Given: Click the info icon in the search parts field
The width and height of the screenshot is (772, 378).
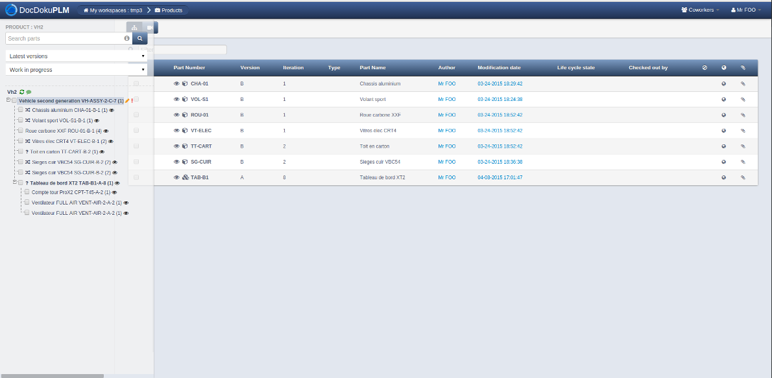Looking at the screenshot, I should (x=127, y=39).
